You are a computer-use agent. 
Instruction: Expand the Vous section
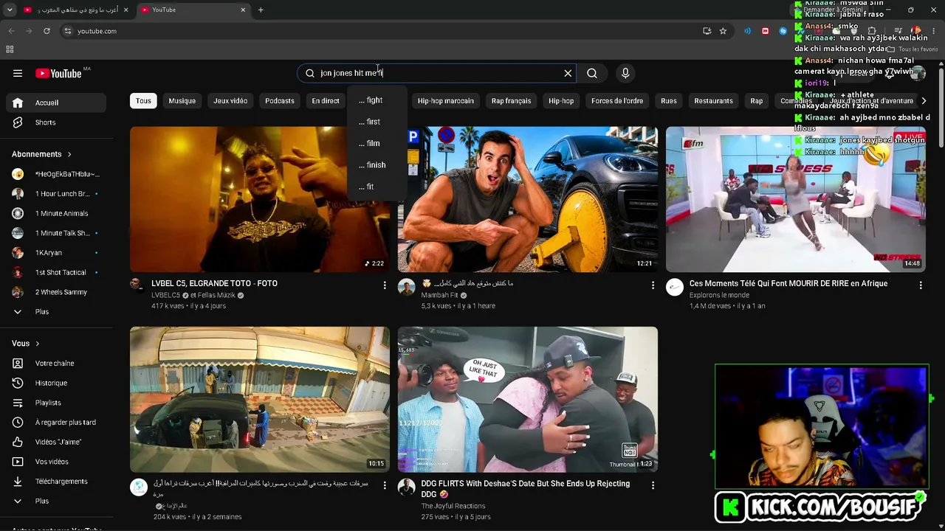[x=25, y=343]
